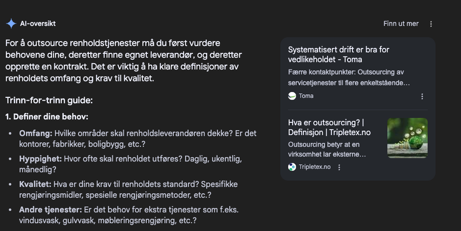This screenshot has width=461, height=231.
Task: Open the three-dot menu on the Toma source card
Action: 422,96
